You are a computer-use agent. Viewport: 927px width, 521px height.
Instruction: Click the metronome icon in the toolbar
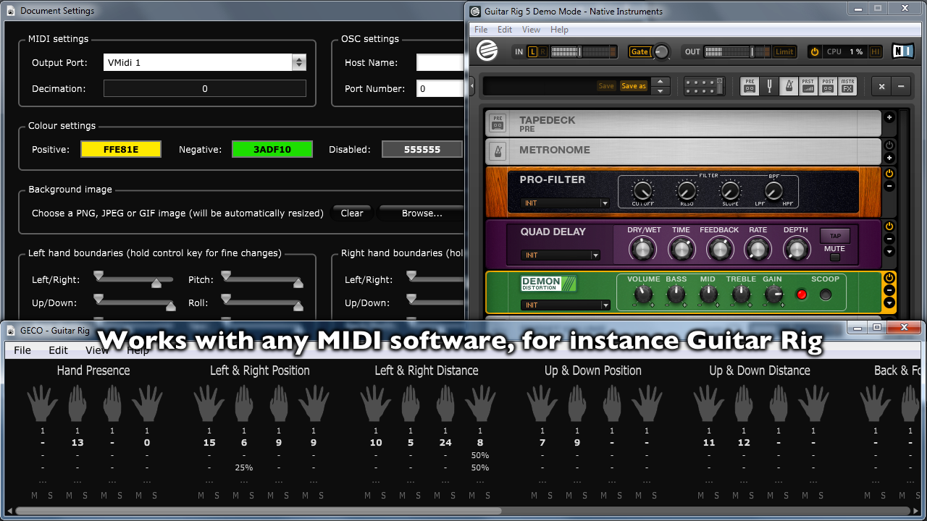(789, 86)
